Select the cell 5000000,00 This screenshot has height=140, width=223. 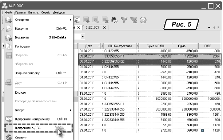[x=185, y=99]
